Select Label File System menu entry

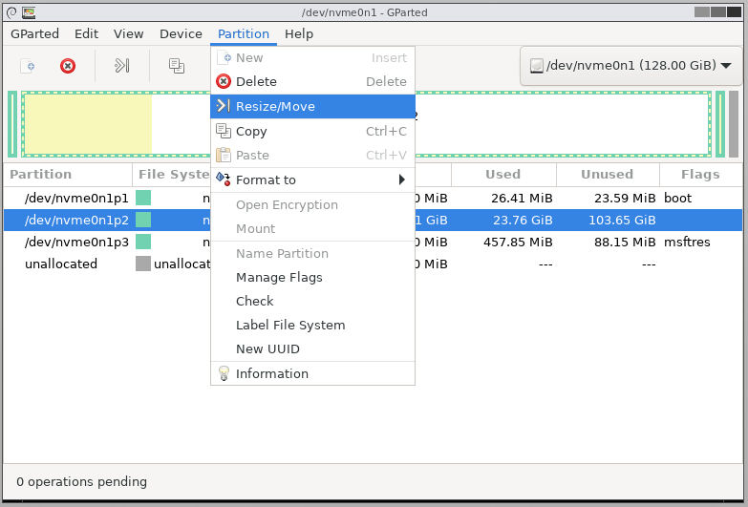[x=312, y=325]
